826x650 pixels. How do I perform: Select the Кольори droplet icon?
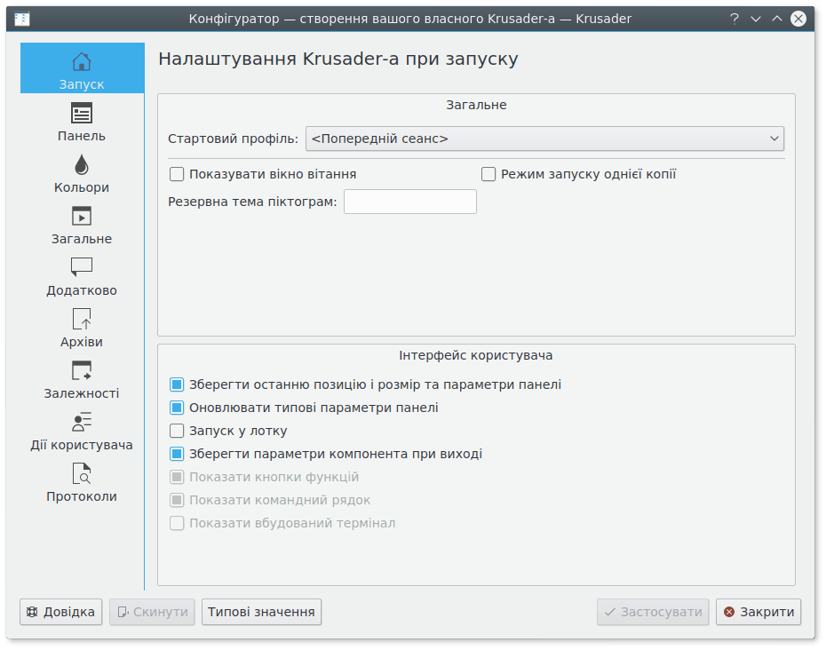[x=82, y=165]
